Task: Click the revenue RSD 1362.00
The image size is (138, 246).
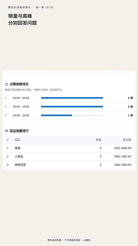Action: click(123, 156)
